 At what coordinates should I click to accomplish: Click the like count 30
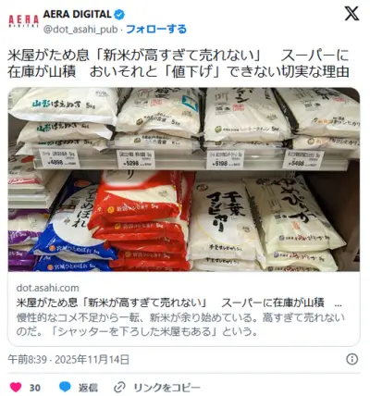tap(35, 388)
